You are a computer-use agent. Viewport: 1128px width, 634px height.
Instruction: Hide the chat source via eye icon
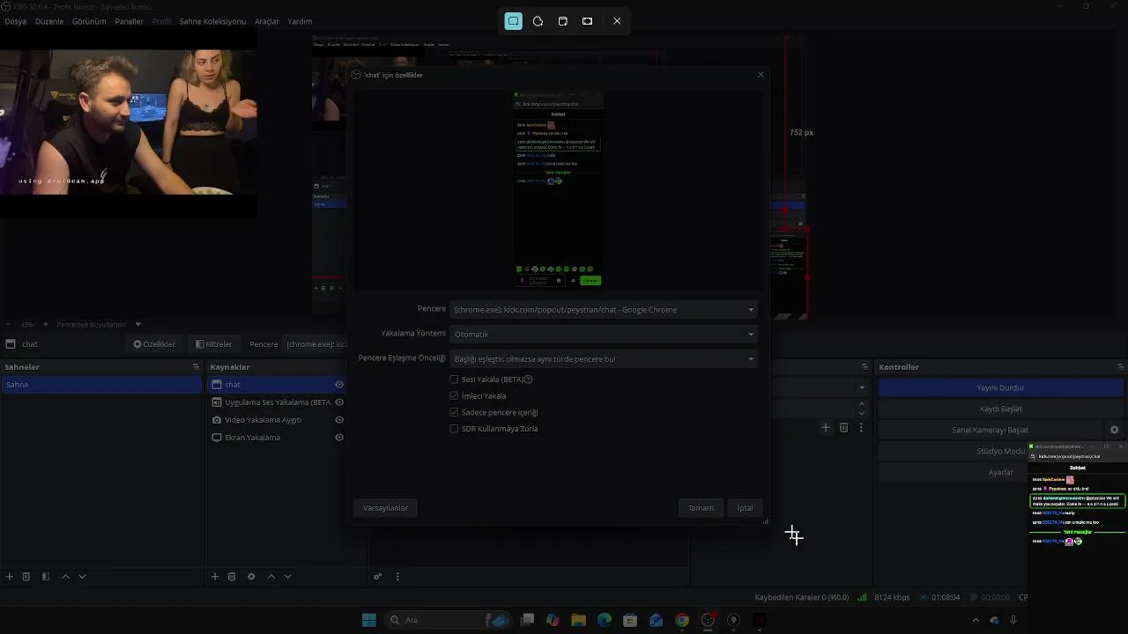(x=339, y=385)
